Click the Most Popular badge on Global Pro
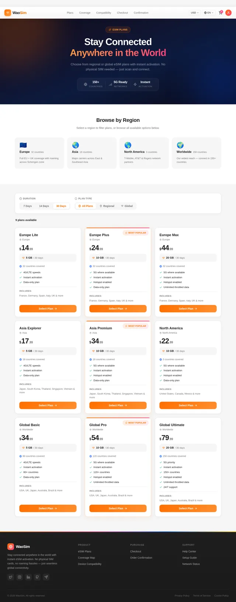The height and width of the screenshot is (602, 236). click(135, 423)
